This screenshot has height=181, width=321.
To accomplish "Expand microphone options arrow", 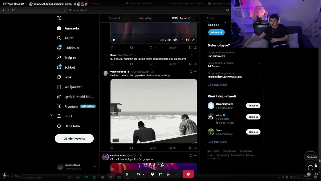I will 132,174.
